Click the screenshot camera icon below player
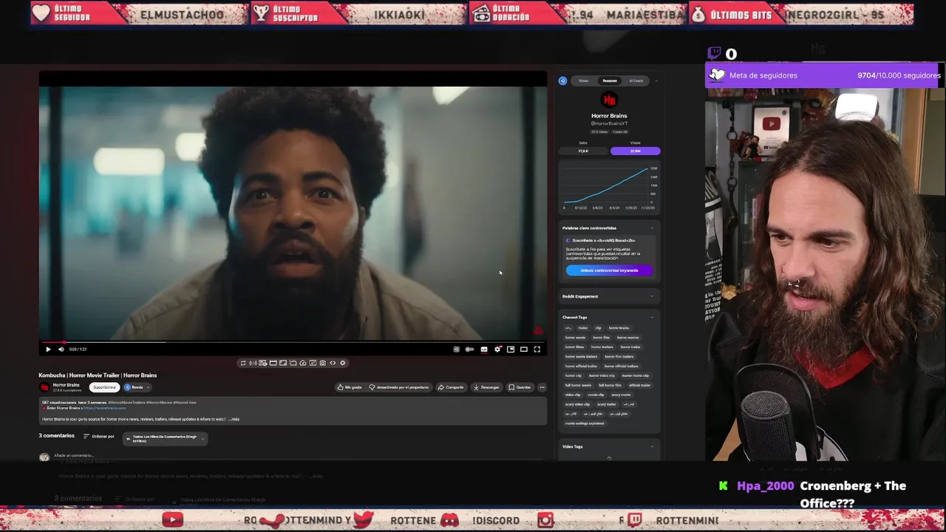The width and height of the screenshot is (946, 532). (322, 363)
